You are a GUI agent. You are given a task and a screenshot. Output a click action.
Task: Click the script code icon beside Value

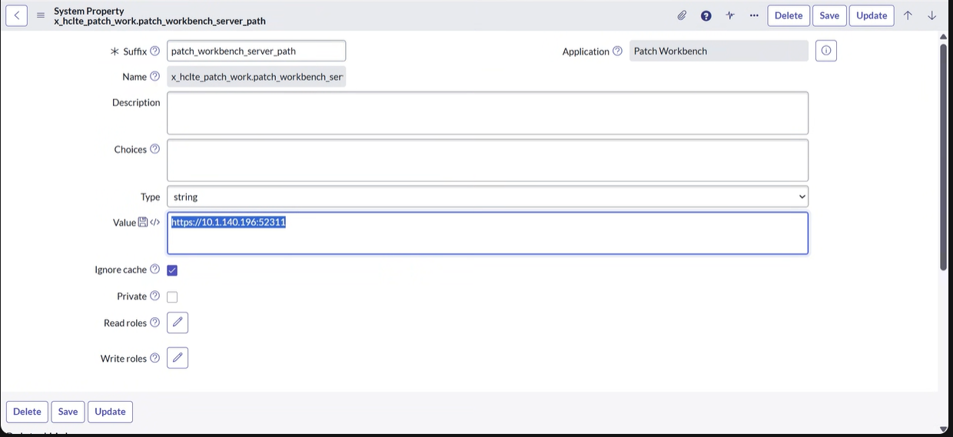[155, 222]
